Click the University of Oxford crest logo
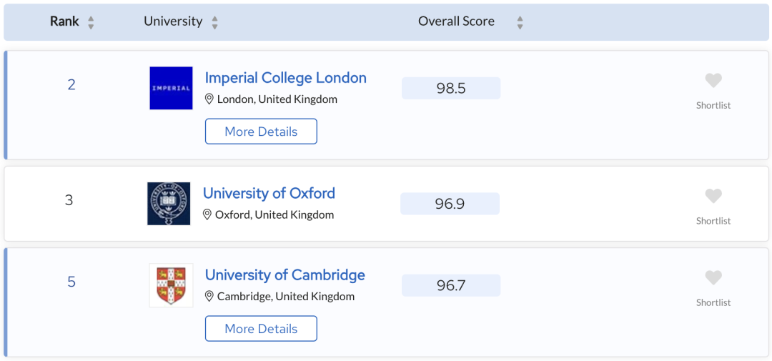The image size is (772, 361). 169,204
